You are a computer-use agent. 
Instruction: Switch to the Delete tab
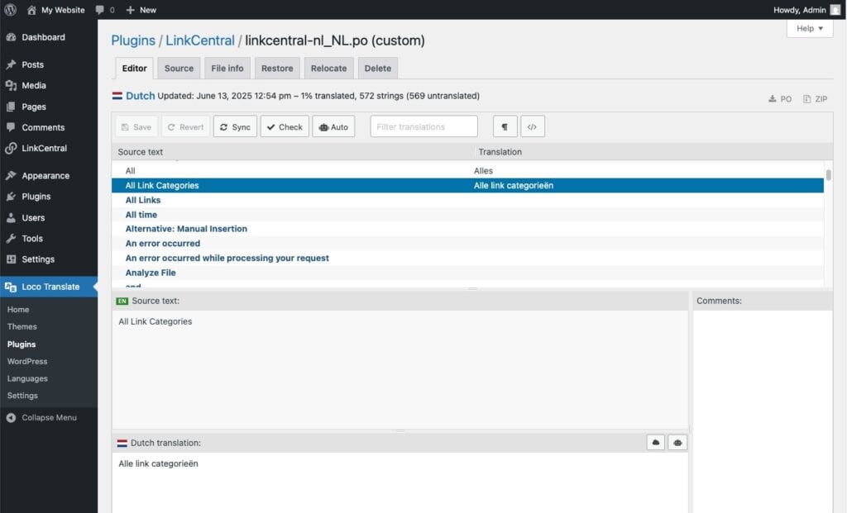(377, 69)
